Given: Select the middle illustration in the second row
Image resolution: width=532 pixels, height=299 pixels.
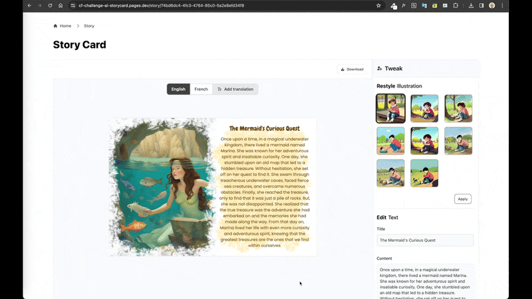Looking at the screenshot, I should tap(424, 141).
